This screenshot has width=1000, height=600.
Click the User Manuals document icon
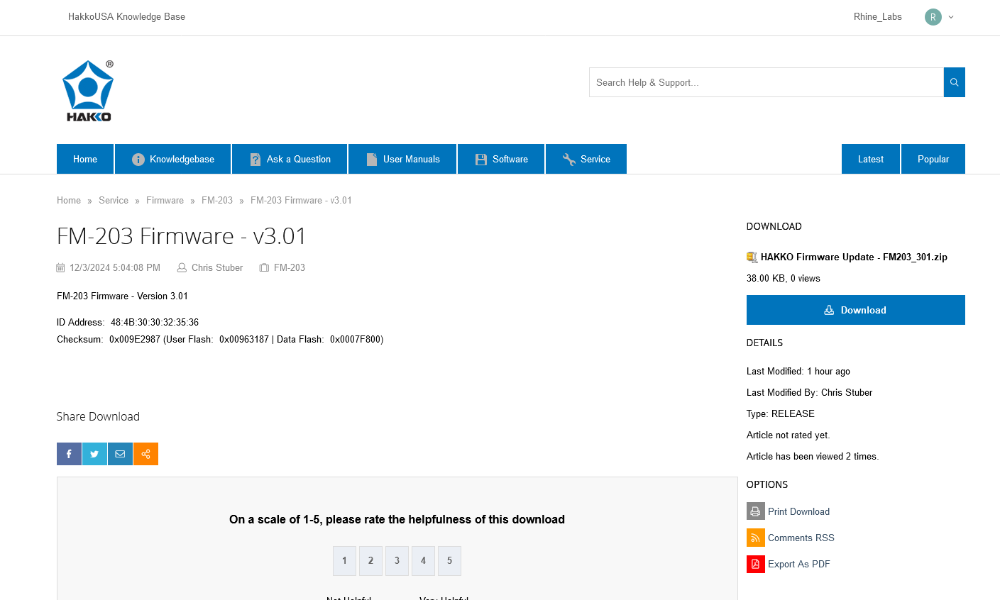pyautogui.click(x=372, y=160)
